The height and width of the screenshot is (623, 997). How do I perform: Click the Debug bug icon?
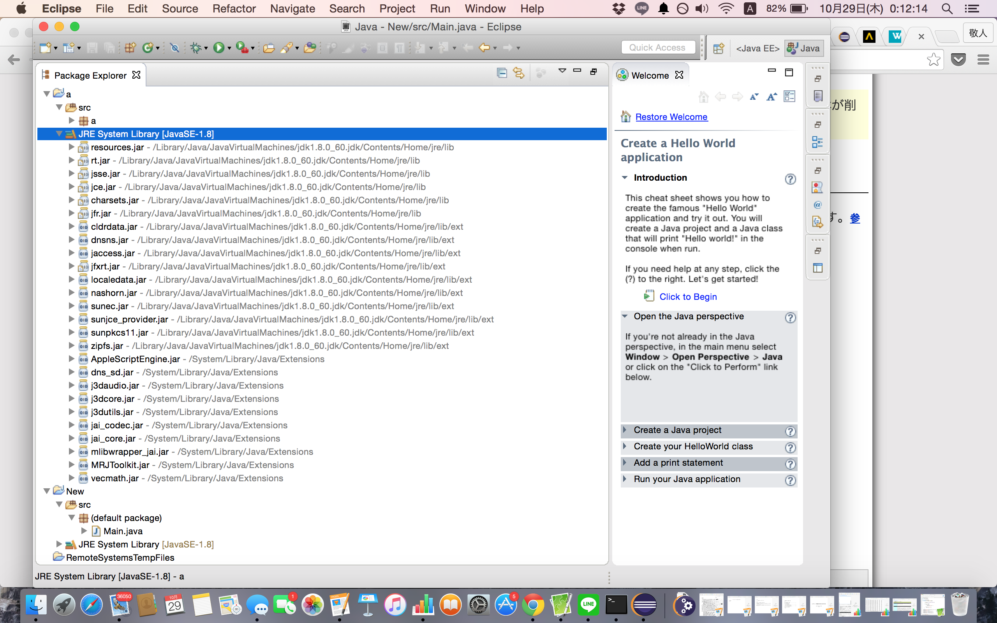(x=196, y=48)
